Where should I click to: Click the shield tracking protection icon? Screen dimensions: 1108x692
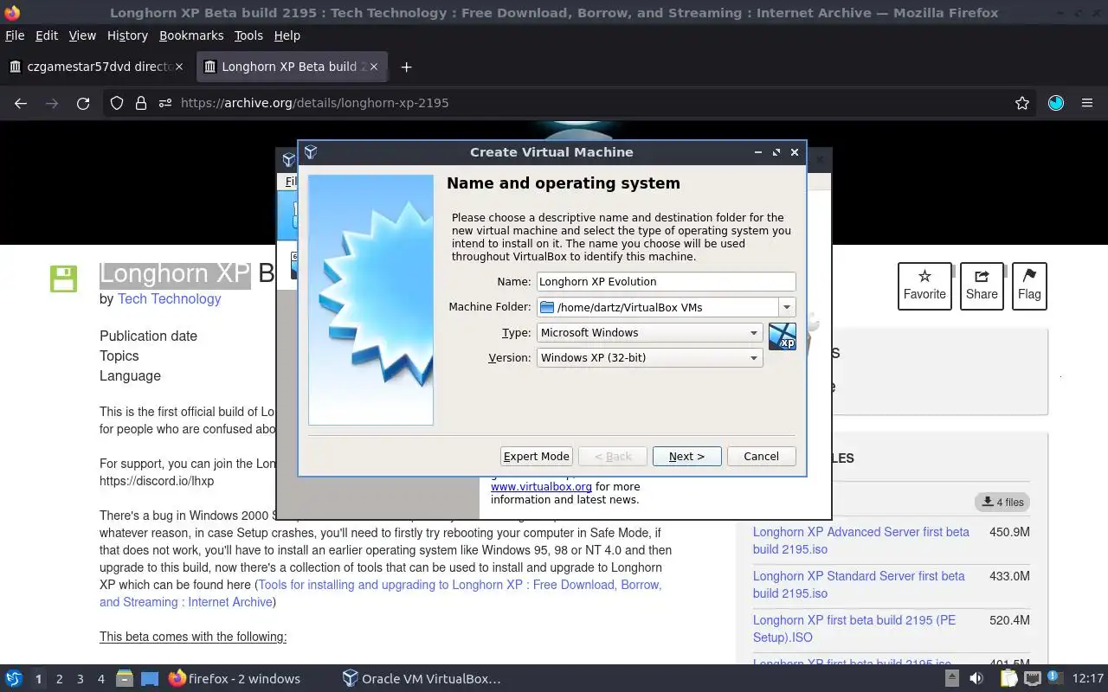coord(117,103)
